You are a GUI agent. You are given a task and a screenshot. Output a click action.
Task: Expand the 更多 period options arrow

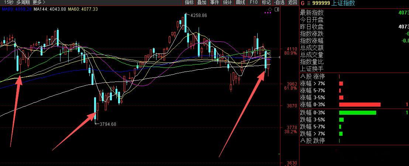click(44, 2)
